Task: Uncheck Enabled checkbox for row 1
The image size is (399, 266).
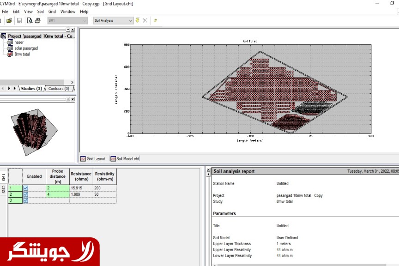Action: tap(26, 188)
